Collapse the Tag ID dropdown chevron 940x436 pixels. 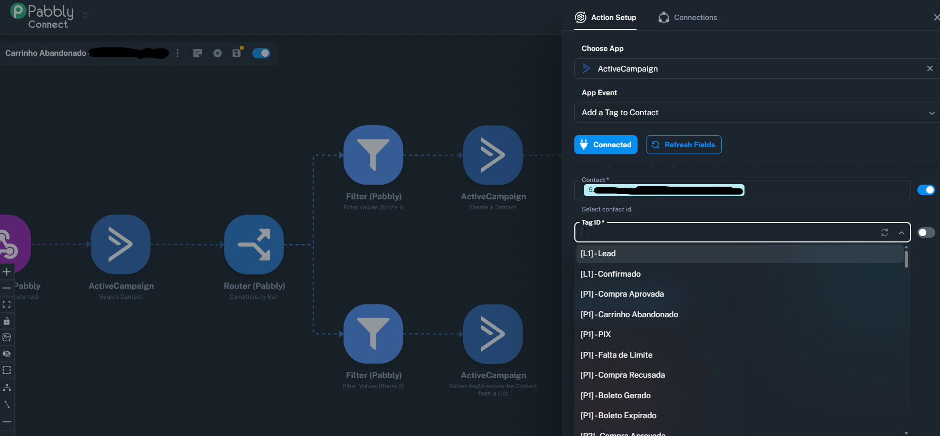(x=902, y=232)
